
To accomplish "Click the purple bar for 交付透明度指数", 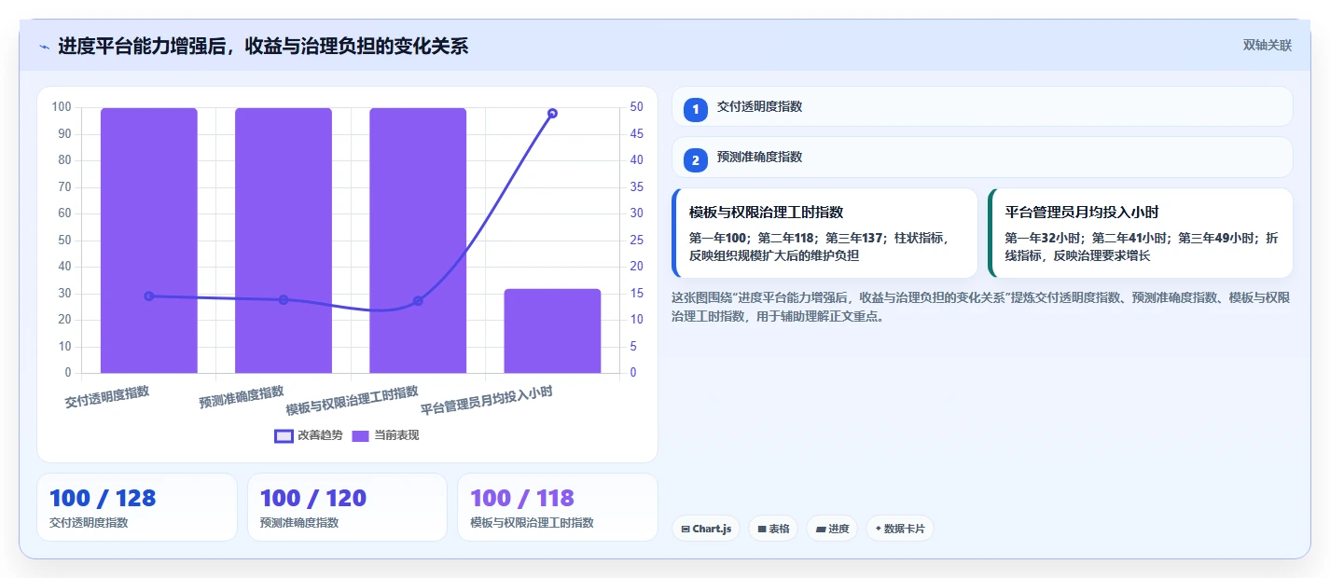I will tap(149, 241).
